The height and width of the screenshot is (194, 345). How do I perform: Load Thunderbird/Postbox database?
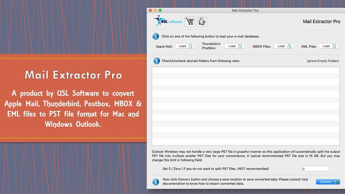234,46
